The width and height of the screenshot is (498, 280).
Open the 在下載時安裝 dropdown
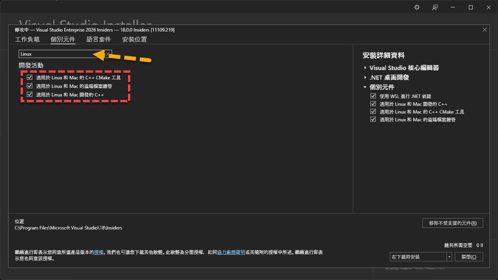tap(449, 257)
